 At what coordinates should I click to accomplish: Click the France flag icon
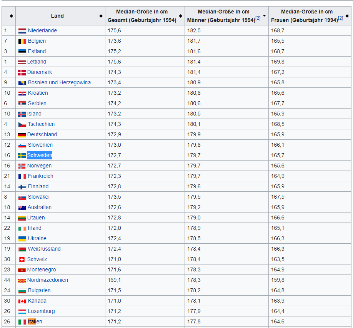click(22, 176)
